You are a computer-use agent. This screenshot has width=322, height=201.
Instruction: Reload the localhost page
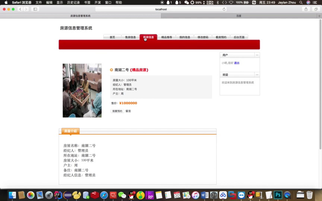(x=224, y=9)
